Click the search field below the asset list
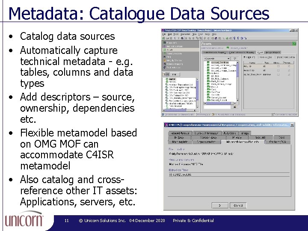The width and height of the screenshot is (308, 231). click(217, 107)
